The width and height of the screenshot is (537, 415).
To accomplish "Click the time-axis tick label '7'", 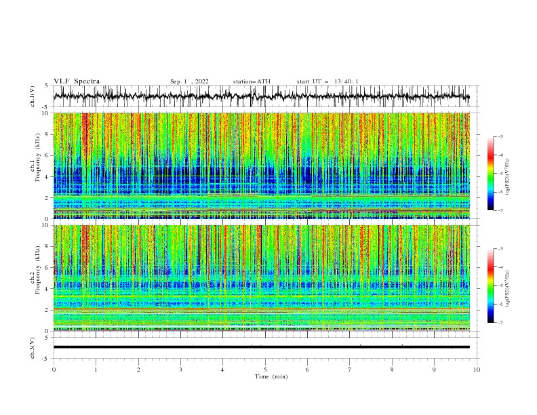I will click(350, 370).
